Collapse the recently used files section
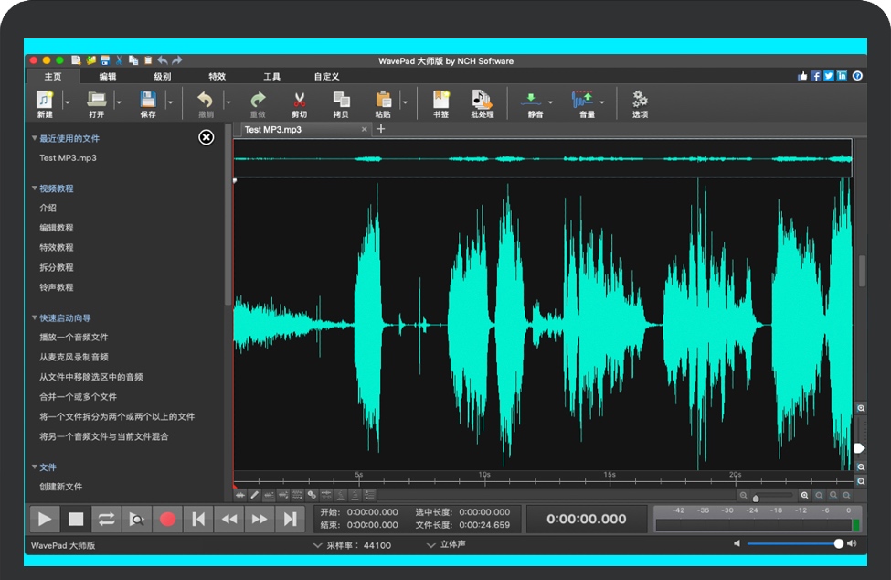 35,139
